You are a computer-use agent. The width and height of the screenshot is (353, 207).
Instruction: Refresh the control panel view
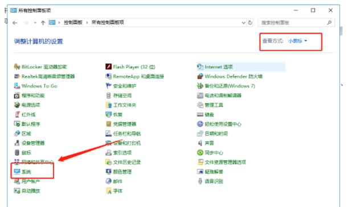(x=250, y=23)
